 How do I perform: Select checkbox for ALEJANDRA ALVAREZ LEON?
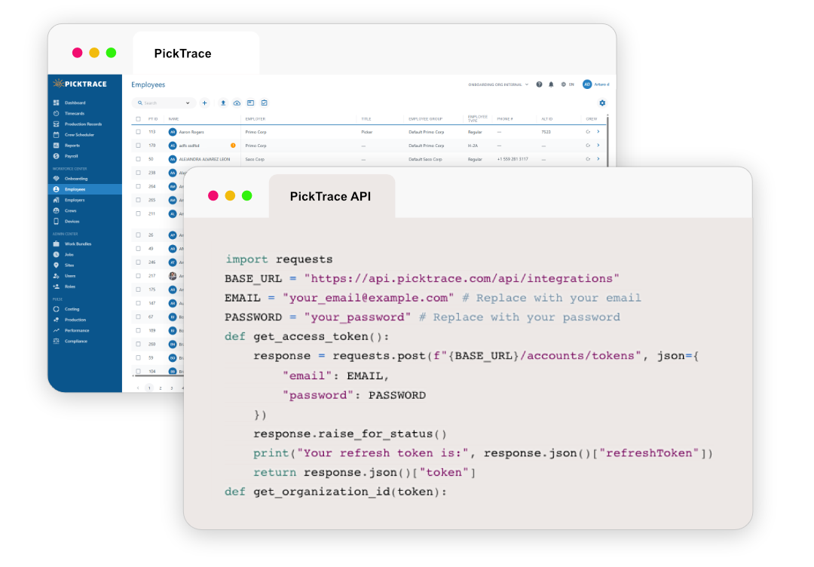pos(138,159)
